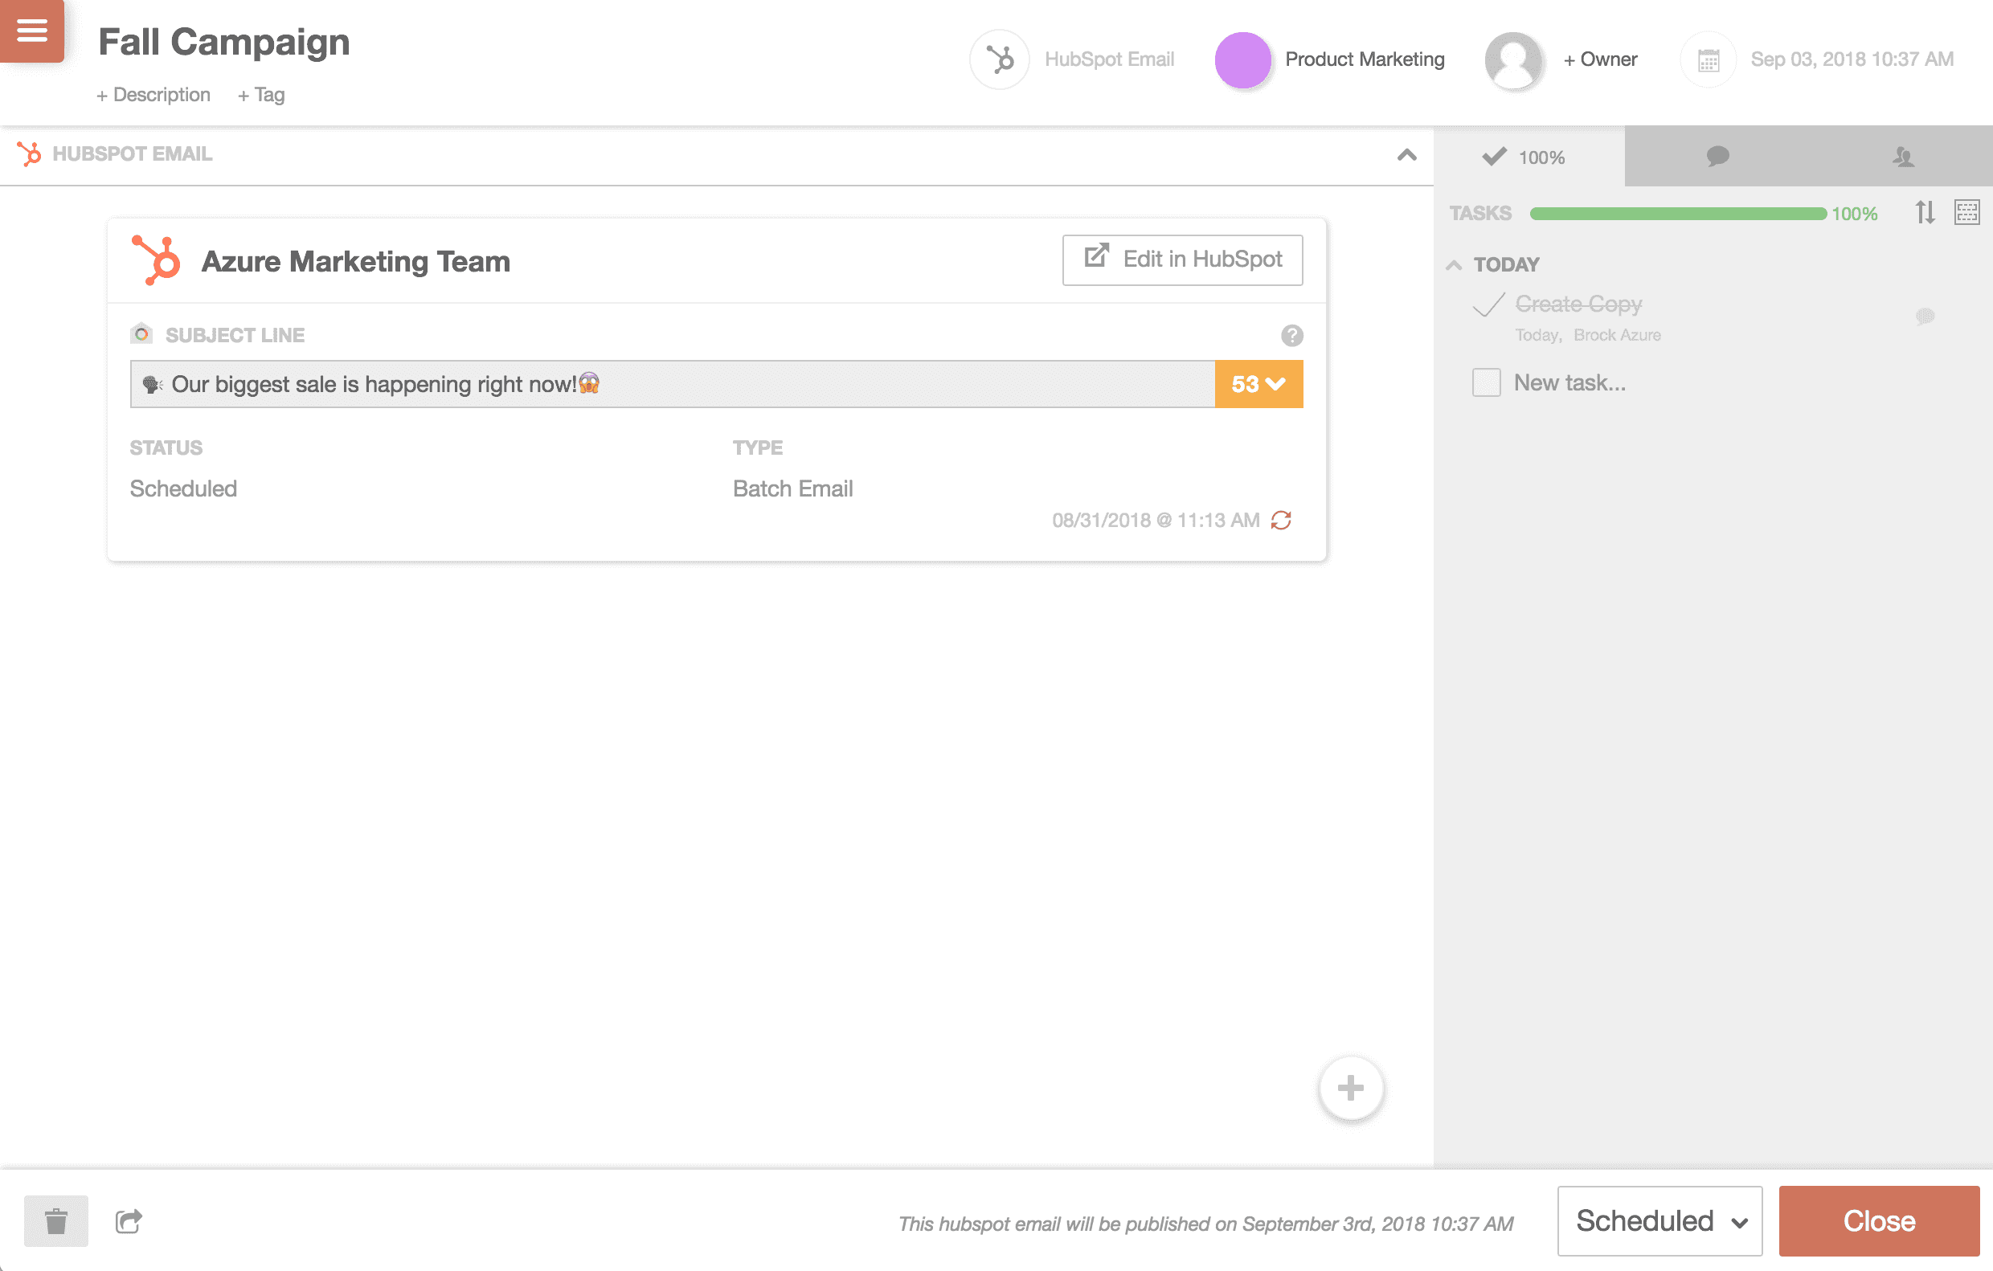
Task: Click the Sep 03, 2018 10:37 AM date
Action: 1852,59
